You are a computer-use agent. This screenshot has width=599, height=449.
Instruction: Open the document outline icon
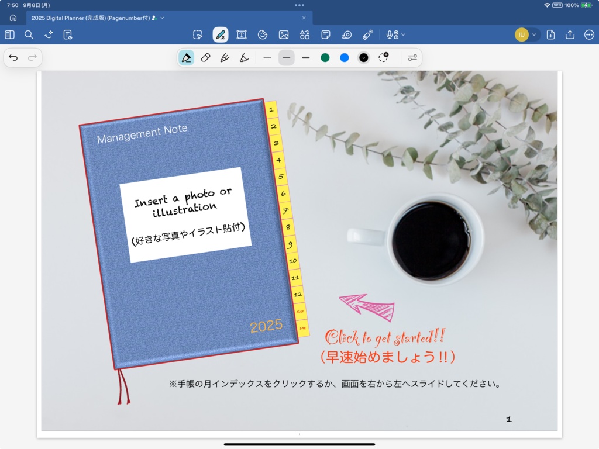[68, 34]
